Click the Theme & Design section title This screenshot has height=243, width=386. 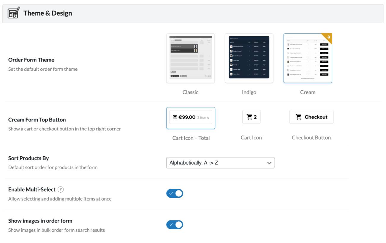pyautogui.click(x=48, y=13)
